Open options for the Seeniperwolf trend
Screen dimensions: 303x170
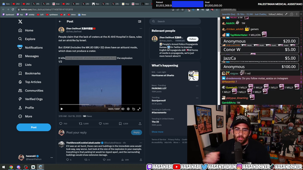tap(197, 98)
